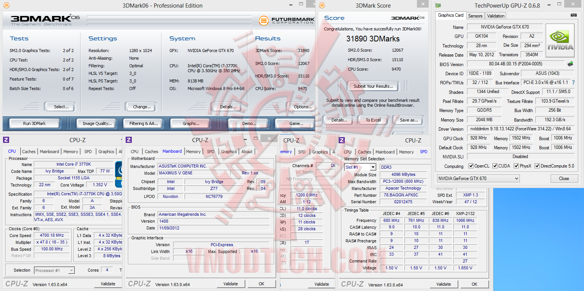The height and width of the screenshot is (291, 584).
Task: Click the Core Speed value 4700.18 MHz
Action: (52, 235)
